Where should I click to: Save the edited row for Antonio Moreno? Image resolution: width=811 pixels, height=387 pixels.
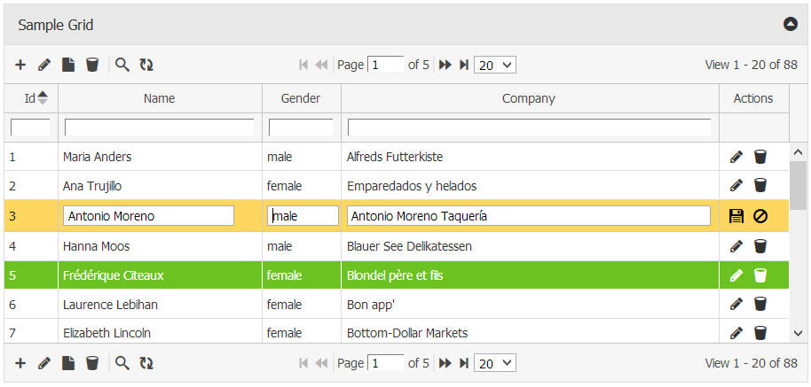pyautogui.click(x=736, y=216)
